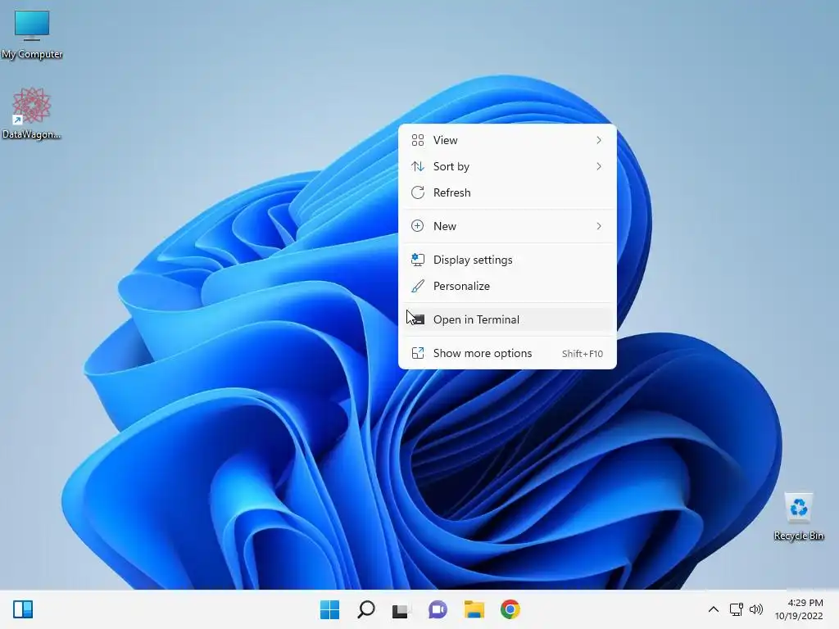Open Display settings from context menu
This screenshot has width=839, height=629.
[507, 260]
